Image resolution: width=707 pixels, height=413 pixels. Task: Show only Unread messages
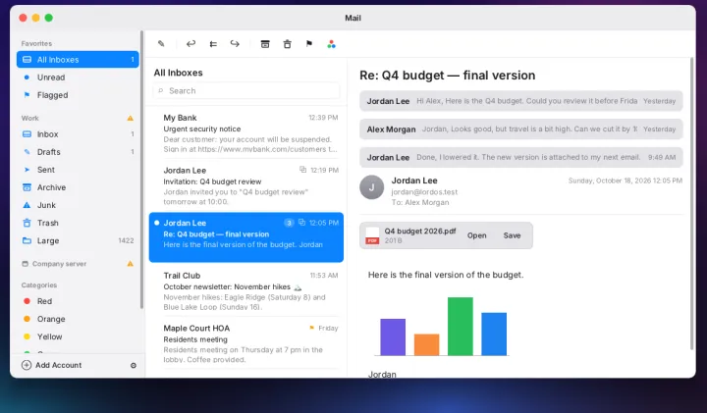78,77
